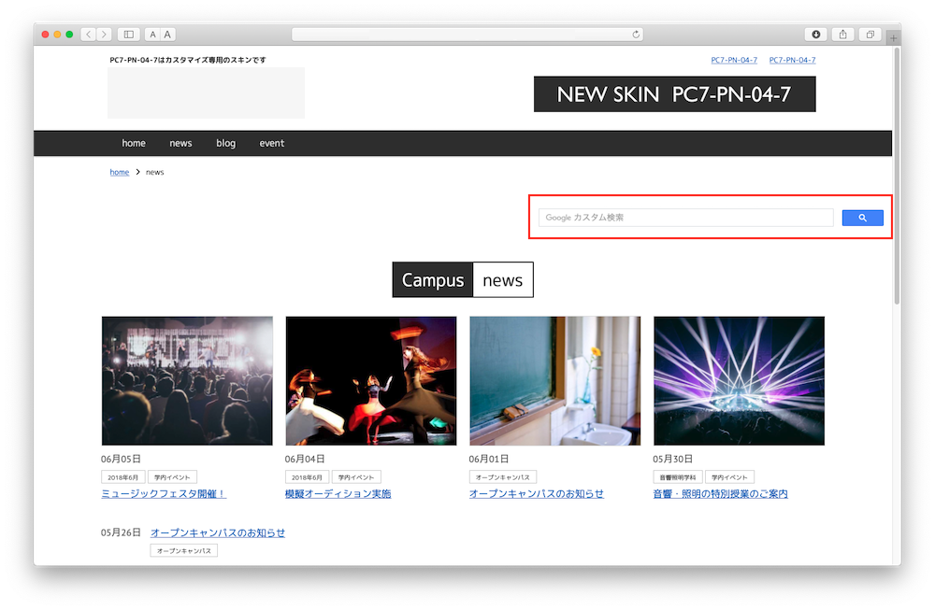This screenshot has height=610, width=935.
Task: Open the event menu item
Action: click(272, 143)
